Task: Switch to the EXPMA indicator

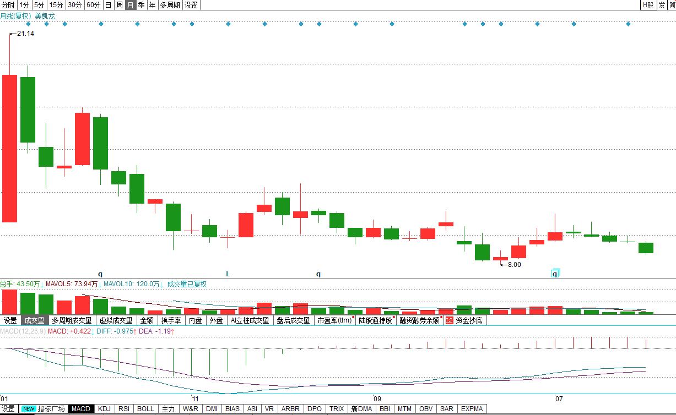Action: [x=472, y=409]
